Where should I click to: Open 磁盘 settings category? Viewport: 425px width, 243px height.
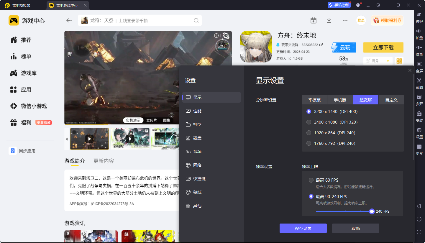pyautogui.click(x=211, y=138)
